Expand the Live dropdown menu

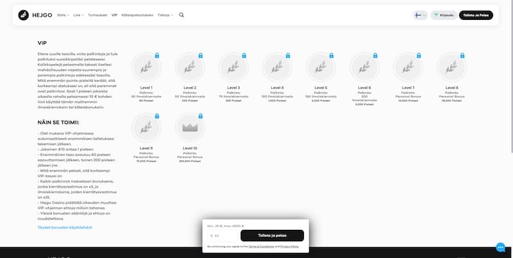click(78, 15)
